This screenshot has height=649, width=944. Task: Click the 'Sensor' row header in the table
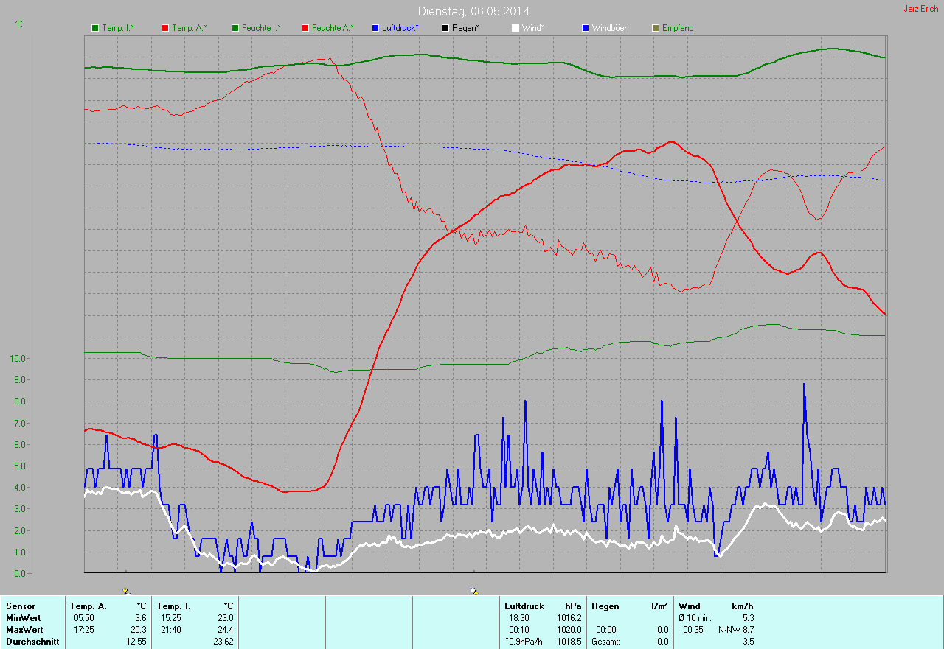pyautogui.click(x=20, y=606)
